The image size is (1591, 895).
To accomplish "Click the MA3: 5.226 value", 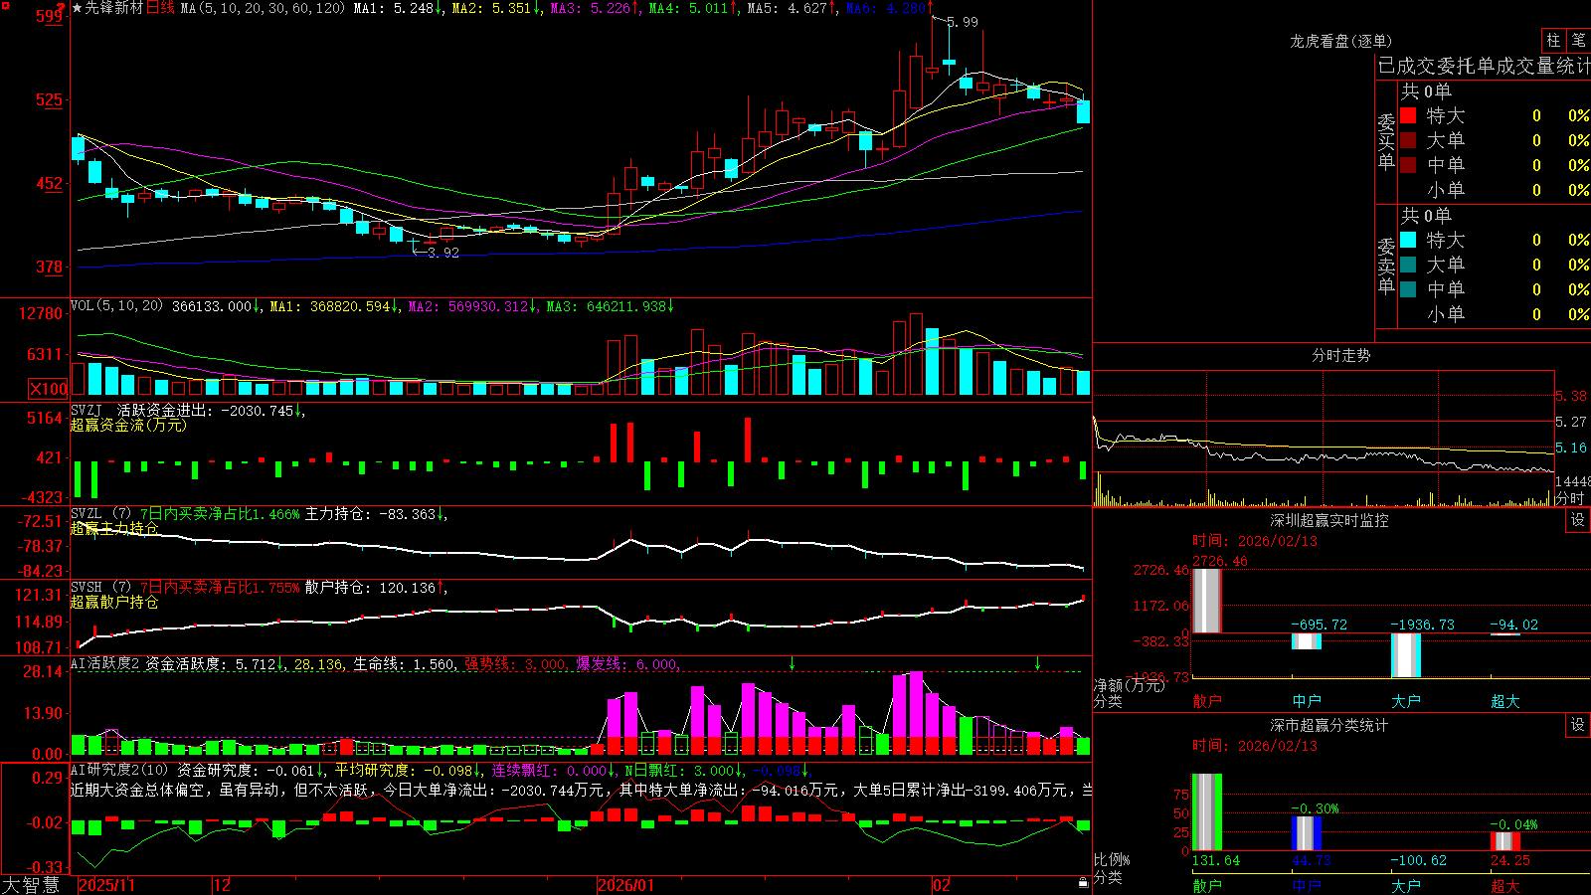I will click(x=595, y=8).
